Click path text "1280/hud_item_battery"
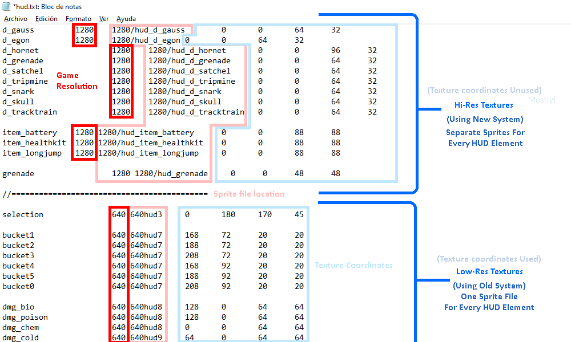The width and height of the screenshot is (571, 342). pos(146,133)
